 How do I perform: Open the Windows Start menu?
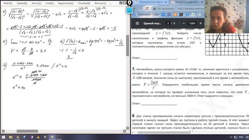[3, 137]
